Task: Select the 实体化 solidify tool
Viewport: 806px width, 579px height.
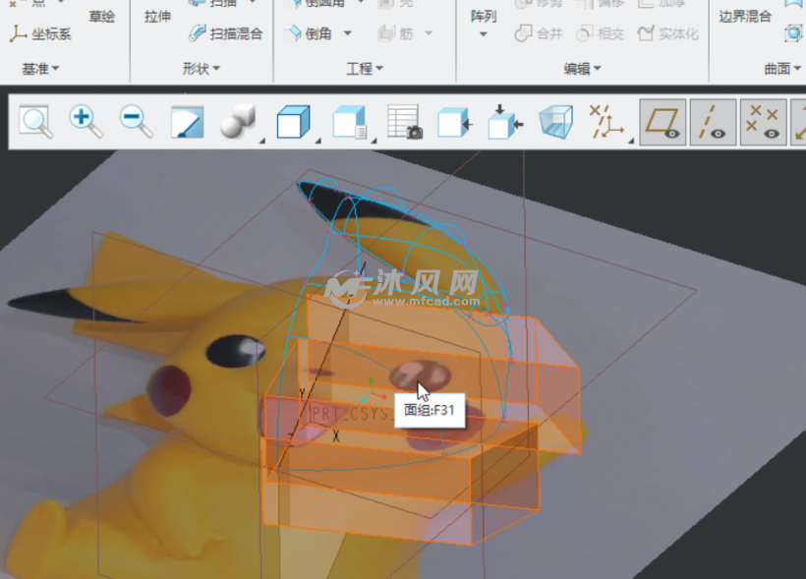Action: click(x=667, y=34)
